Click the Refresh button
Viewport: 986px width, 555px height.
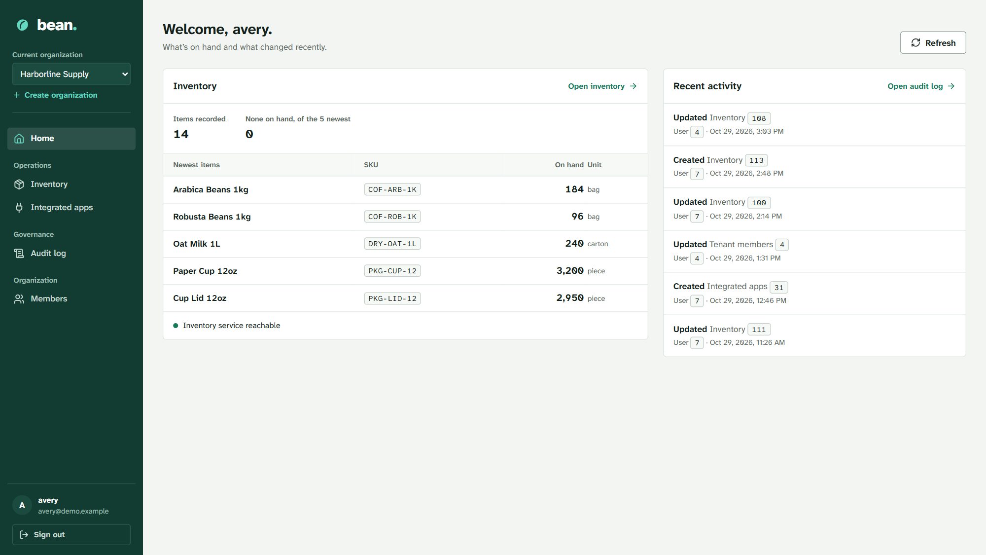tap(933, 43)
